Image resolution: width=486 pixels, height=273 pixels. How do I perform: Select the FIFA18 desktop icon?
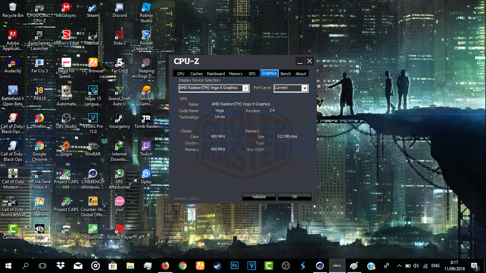coord(39,93)
